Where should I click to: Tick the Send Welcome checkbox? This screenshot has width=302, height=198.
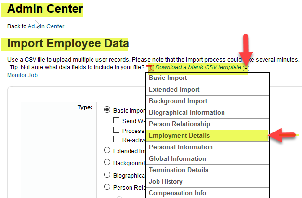tap(116, 120)
